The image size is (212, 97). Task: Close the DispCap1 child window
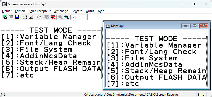click(204, 26)
